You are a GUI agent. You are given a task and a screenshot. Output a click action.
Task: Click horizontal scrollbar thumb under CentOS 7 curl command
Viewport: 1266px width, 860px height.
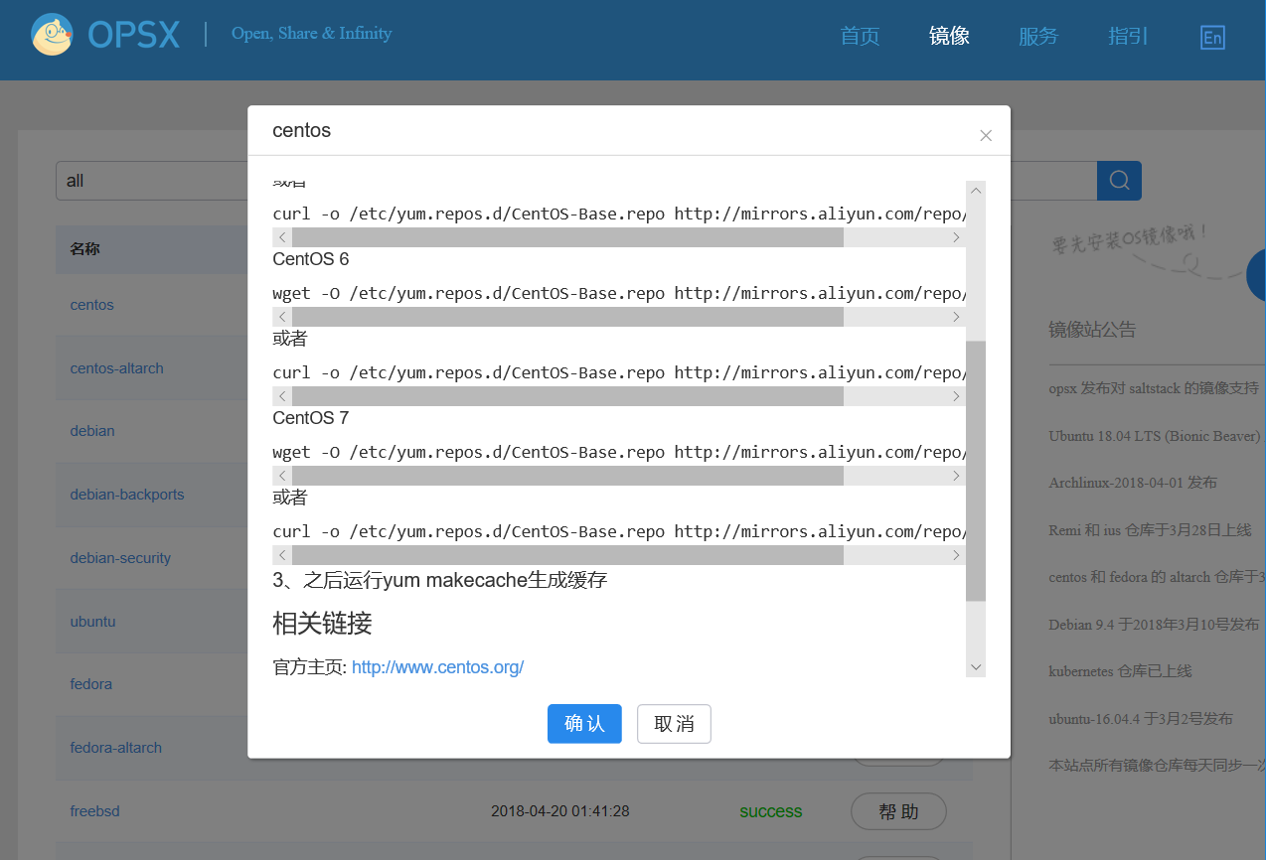coord(567,555)
